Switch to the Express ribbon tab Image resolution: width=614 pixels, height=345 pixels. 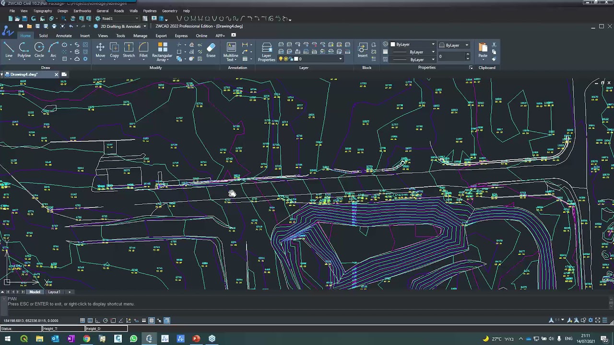click(x=181, y=35)
